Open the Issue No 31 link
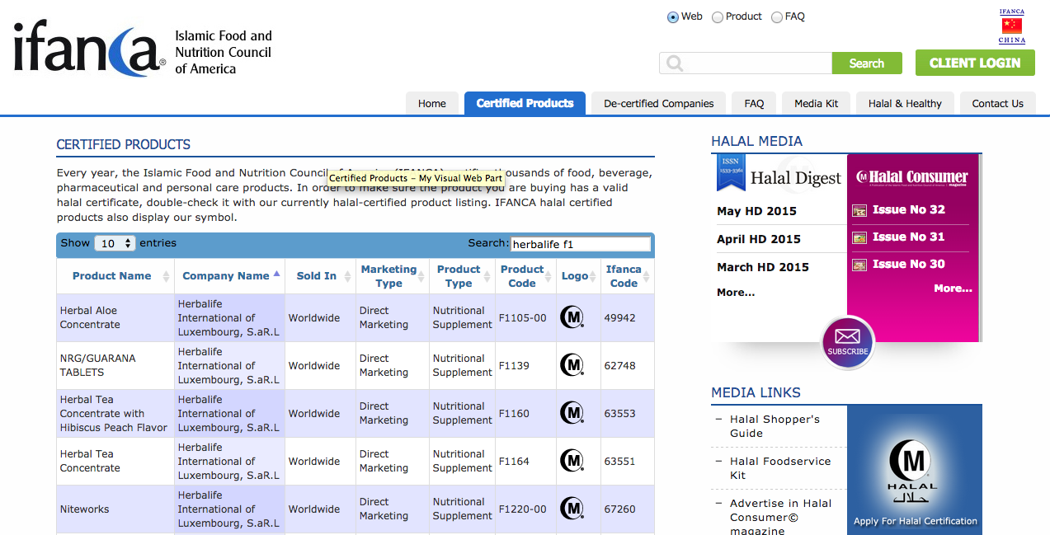1050x535 pixels. pos(909,237)
